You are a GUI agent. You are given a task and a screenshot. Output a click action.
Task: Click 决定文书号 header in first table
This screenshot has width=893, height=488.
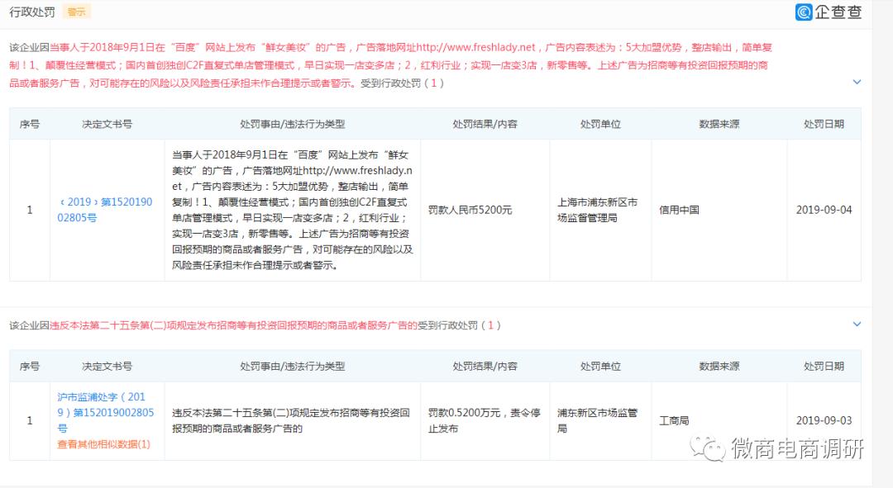(x=107, y=124)
